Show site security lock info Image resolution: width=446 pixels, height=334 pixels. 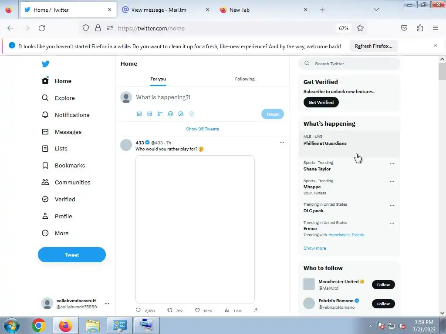point(98,28)
